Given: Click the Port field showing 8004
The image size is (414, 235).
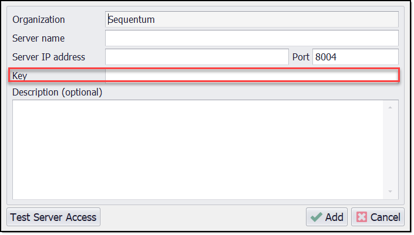Looking at the screenshot, I should 355,57.
